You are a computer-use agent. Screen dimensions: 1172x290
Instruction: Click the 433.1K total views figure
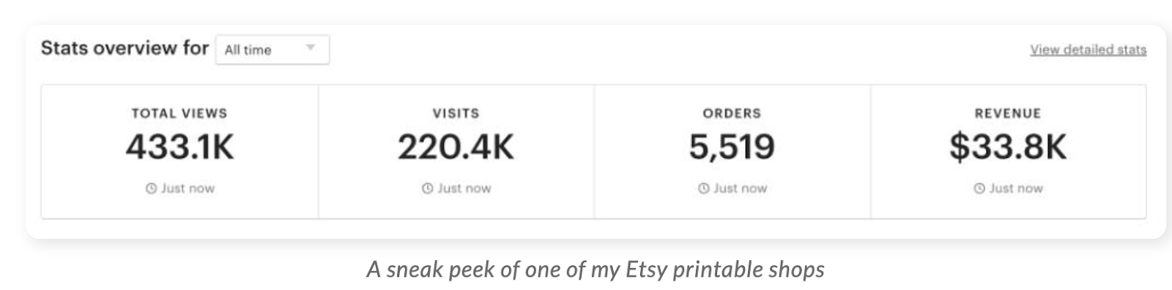click(x=179, y=147)
